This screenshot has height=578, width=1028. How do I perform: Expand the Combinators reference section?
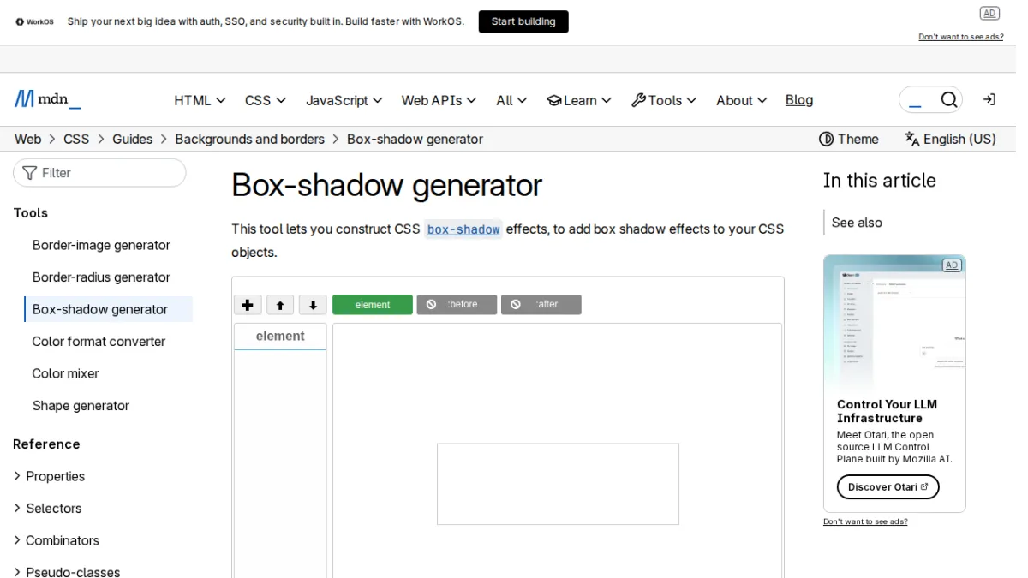tap(56, 540)
